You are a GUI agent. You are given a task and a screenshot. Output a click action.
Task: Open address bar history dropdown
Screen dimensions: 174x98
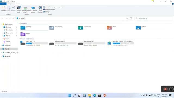127,18
